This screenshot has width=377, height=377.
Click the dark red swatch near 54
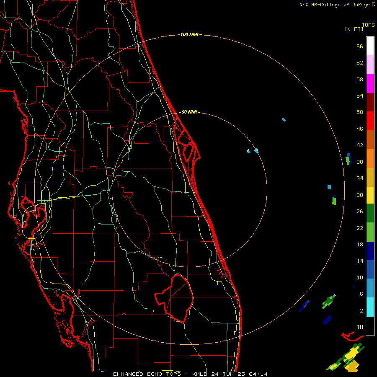coord(370,102)
